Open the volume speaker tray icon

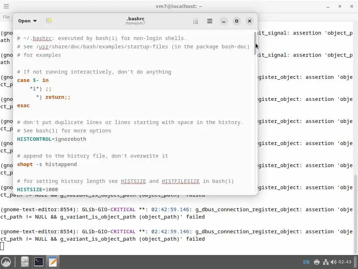[x=333, y=262]
